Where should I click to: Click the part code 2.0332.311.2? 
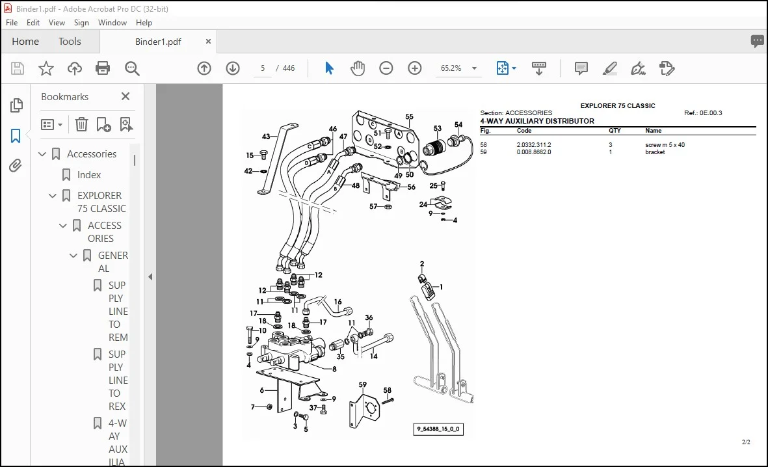533,145
